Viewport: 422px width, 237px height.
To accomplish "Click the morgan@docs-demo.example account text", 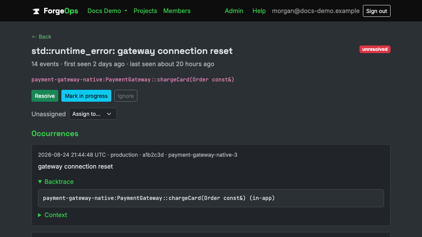I will [x=316, y=11].
